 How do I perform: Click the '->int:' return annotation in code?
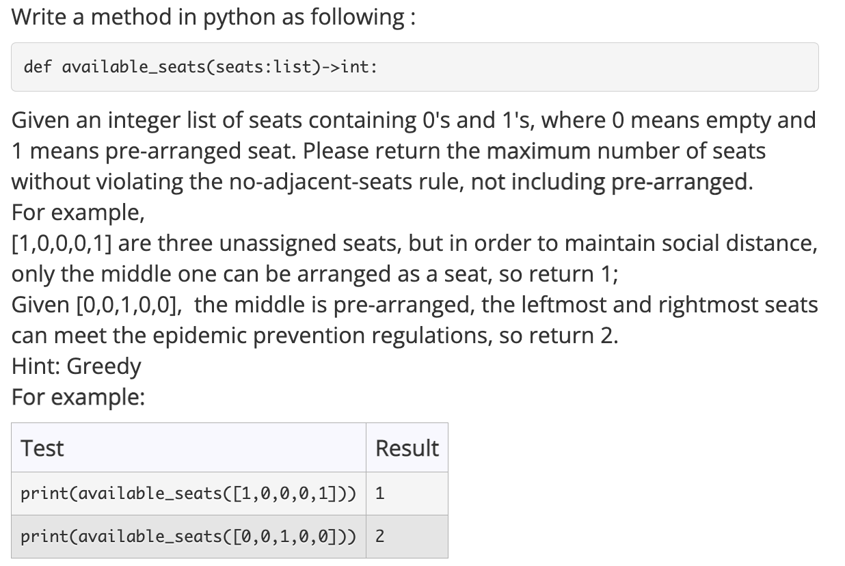click(351, 67)
